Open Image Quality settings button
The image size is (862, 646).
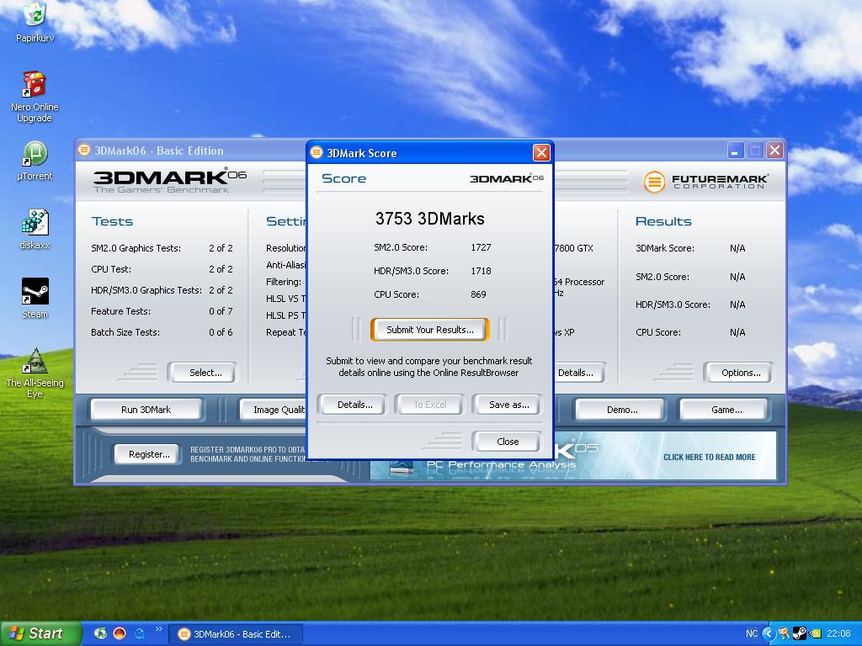(x=274, y=410)
